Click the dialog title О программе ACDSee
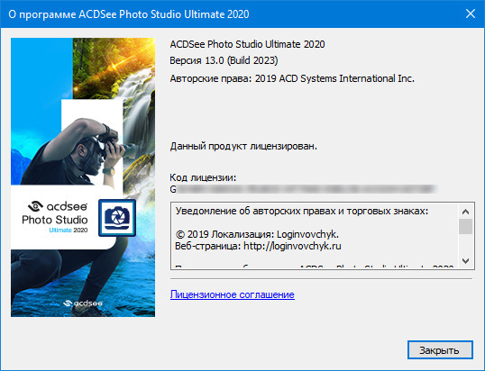485x371 pixels. coord(129,14)
